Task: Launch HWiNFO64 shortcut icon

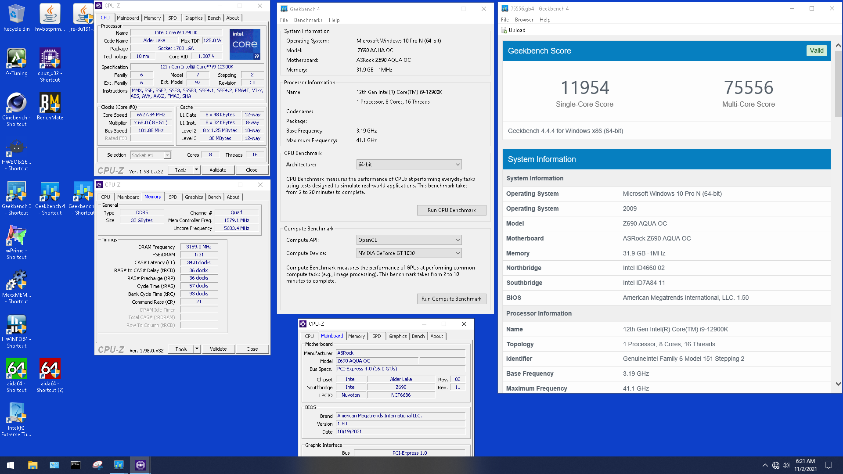Action: click(17, 331)
